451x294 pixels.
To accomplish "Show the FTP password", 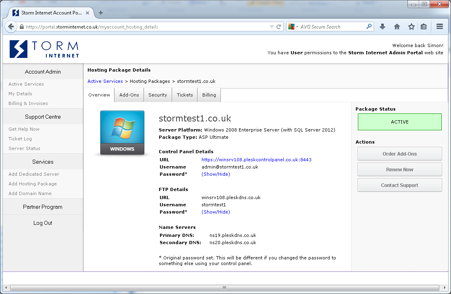I will click(216, 212).
